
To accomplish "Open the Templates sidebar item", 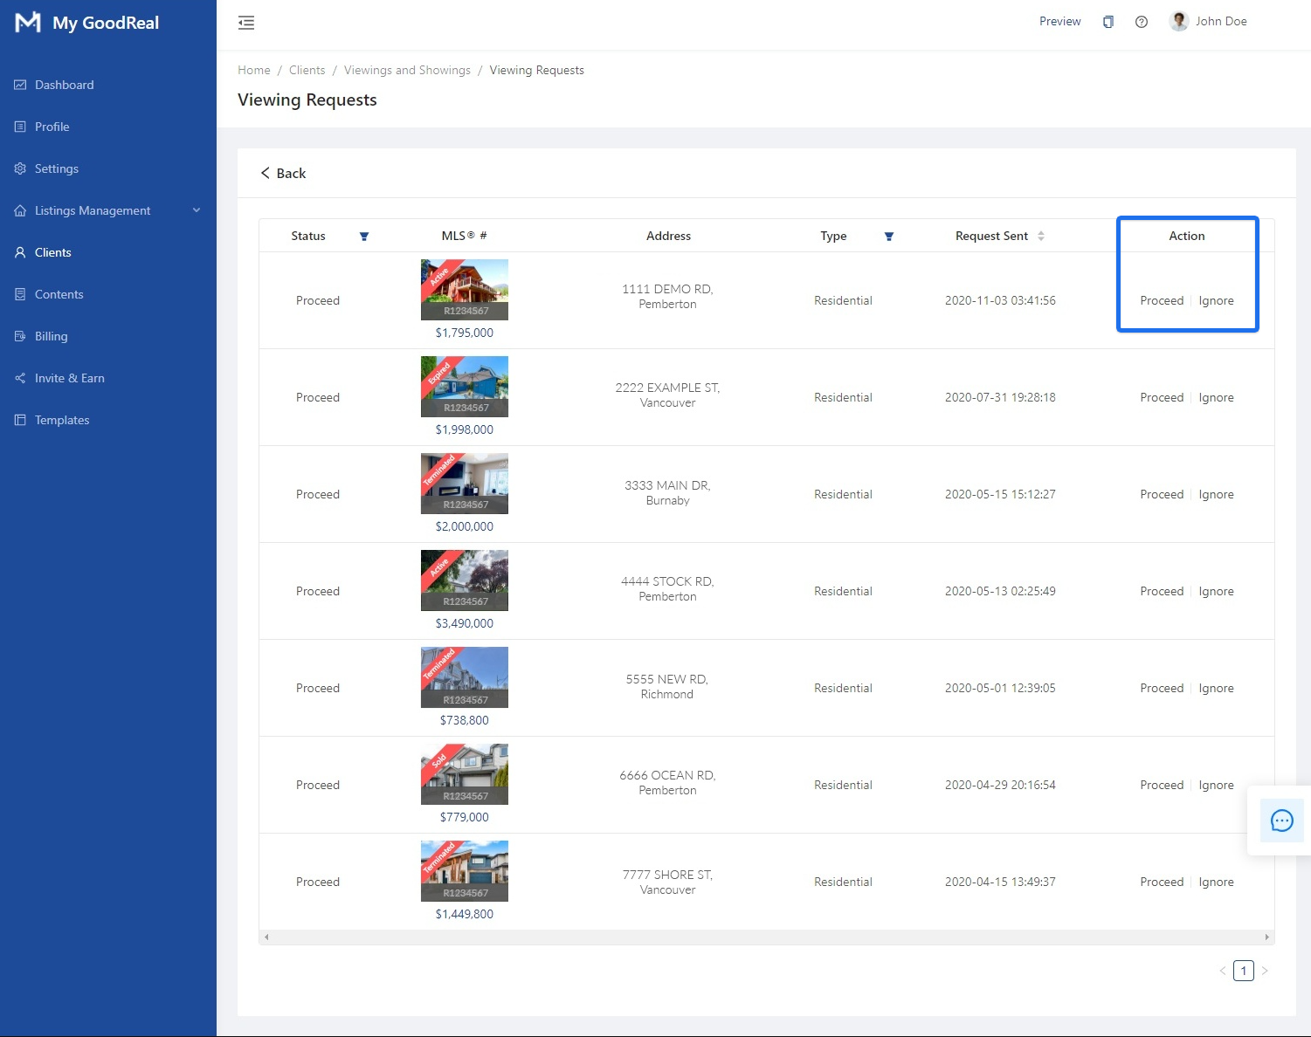I will (62, 420).
